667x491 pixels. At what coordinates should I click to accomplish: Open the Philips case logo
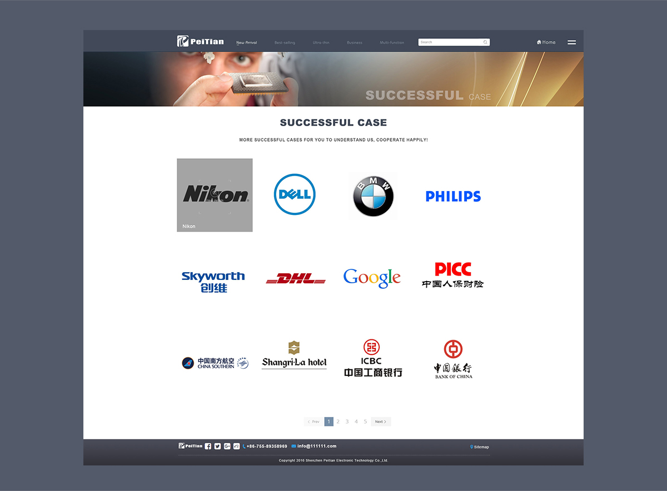pyautogui.click(x=453, y=196)
